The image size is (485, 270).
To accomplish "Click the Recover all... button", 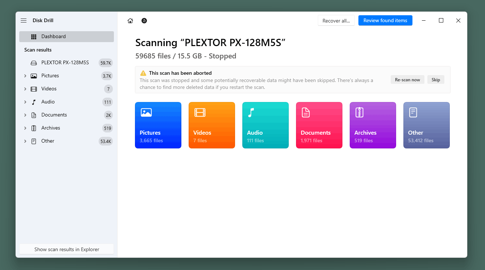I will point(336,21).
